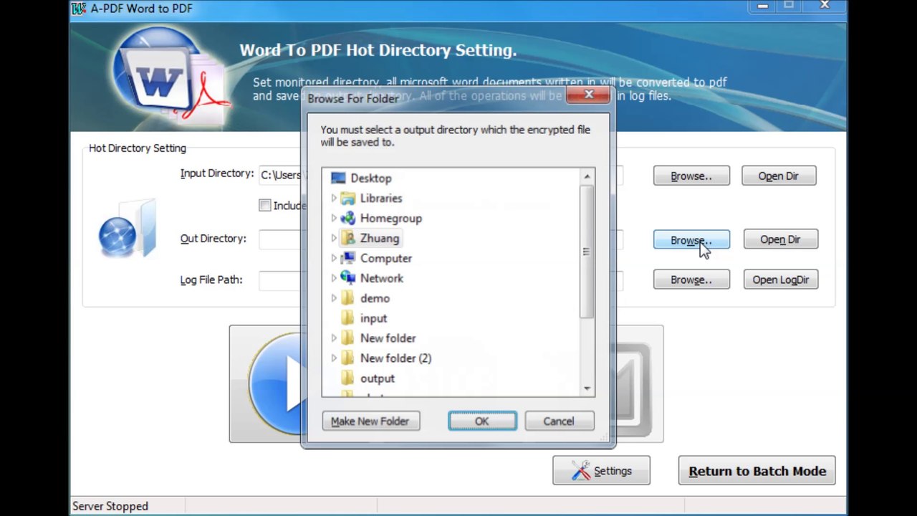This screenshot has height=516, width=917.
Task: Click the blue play start button
Action: point(276,383)
